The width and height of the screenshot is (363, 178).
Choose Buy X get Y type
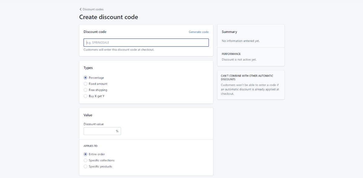(x=94, y=96)
